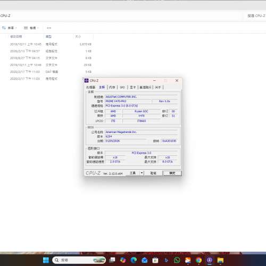Click the orange app icon left of Chrome
Screen dimensions: 266x266
click(188, 260)
